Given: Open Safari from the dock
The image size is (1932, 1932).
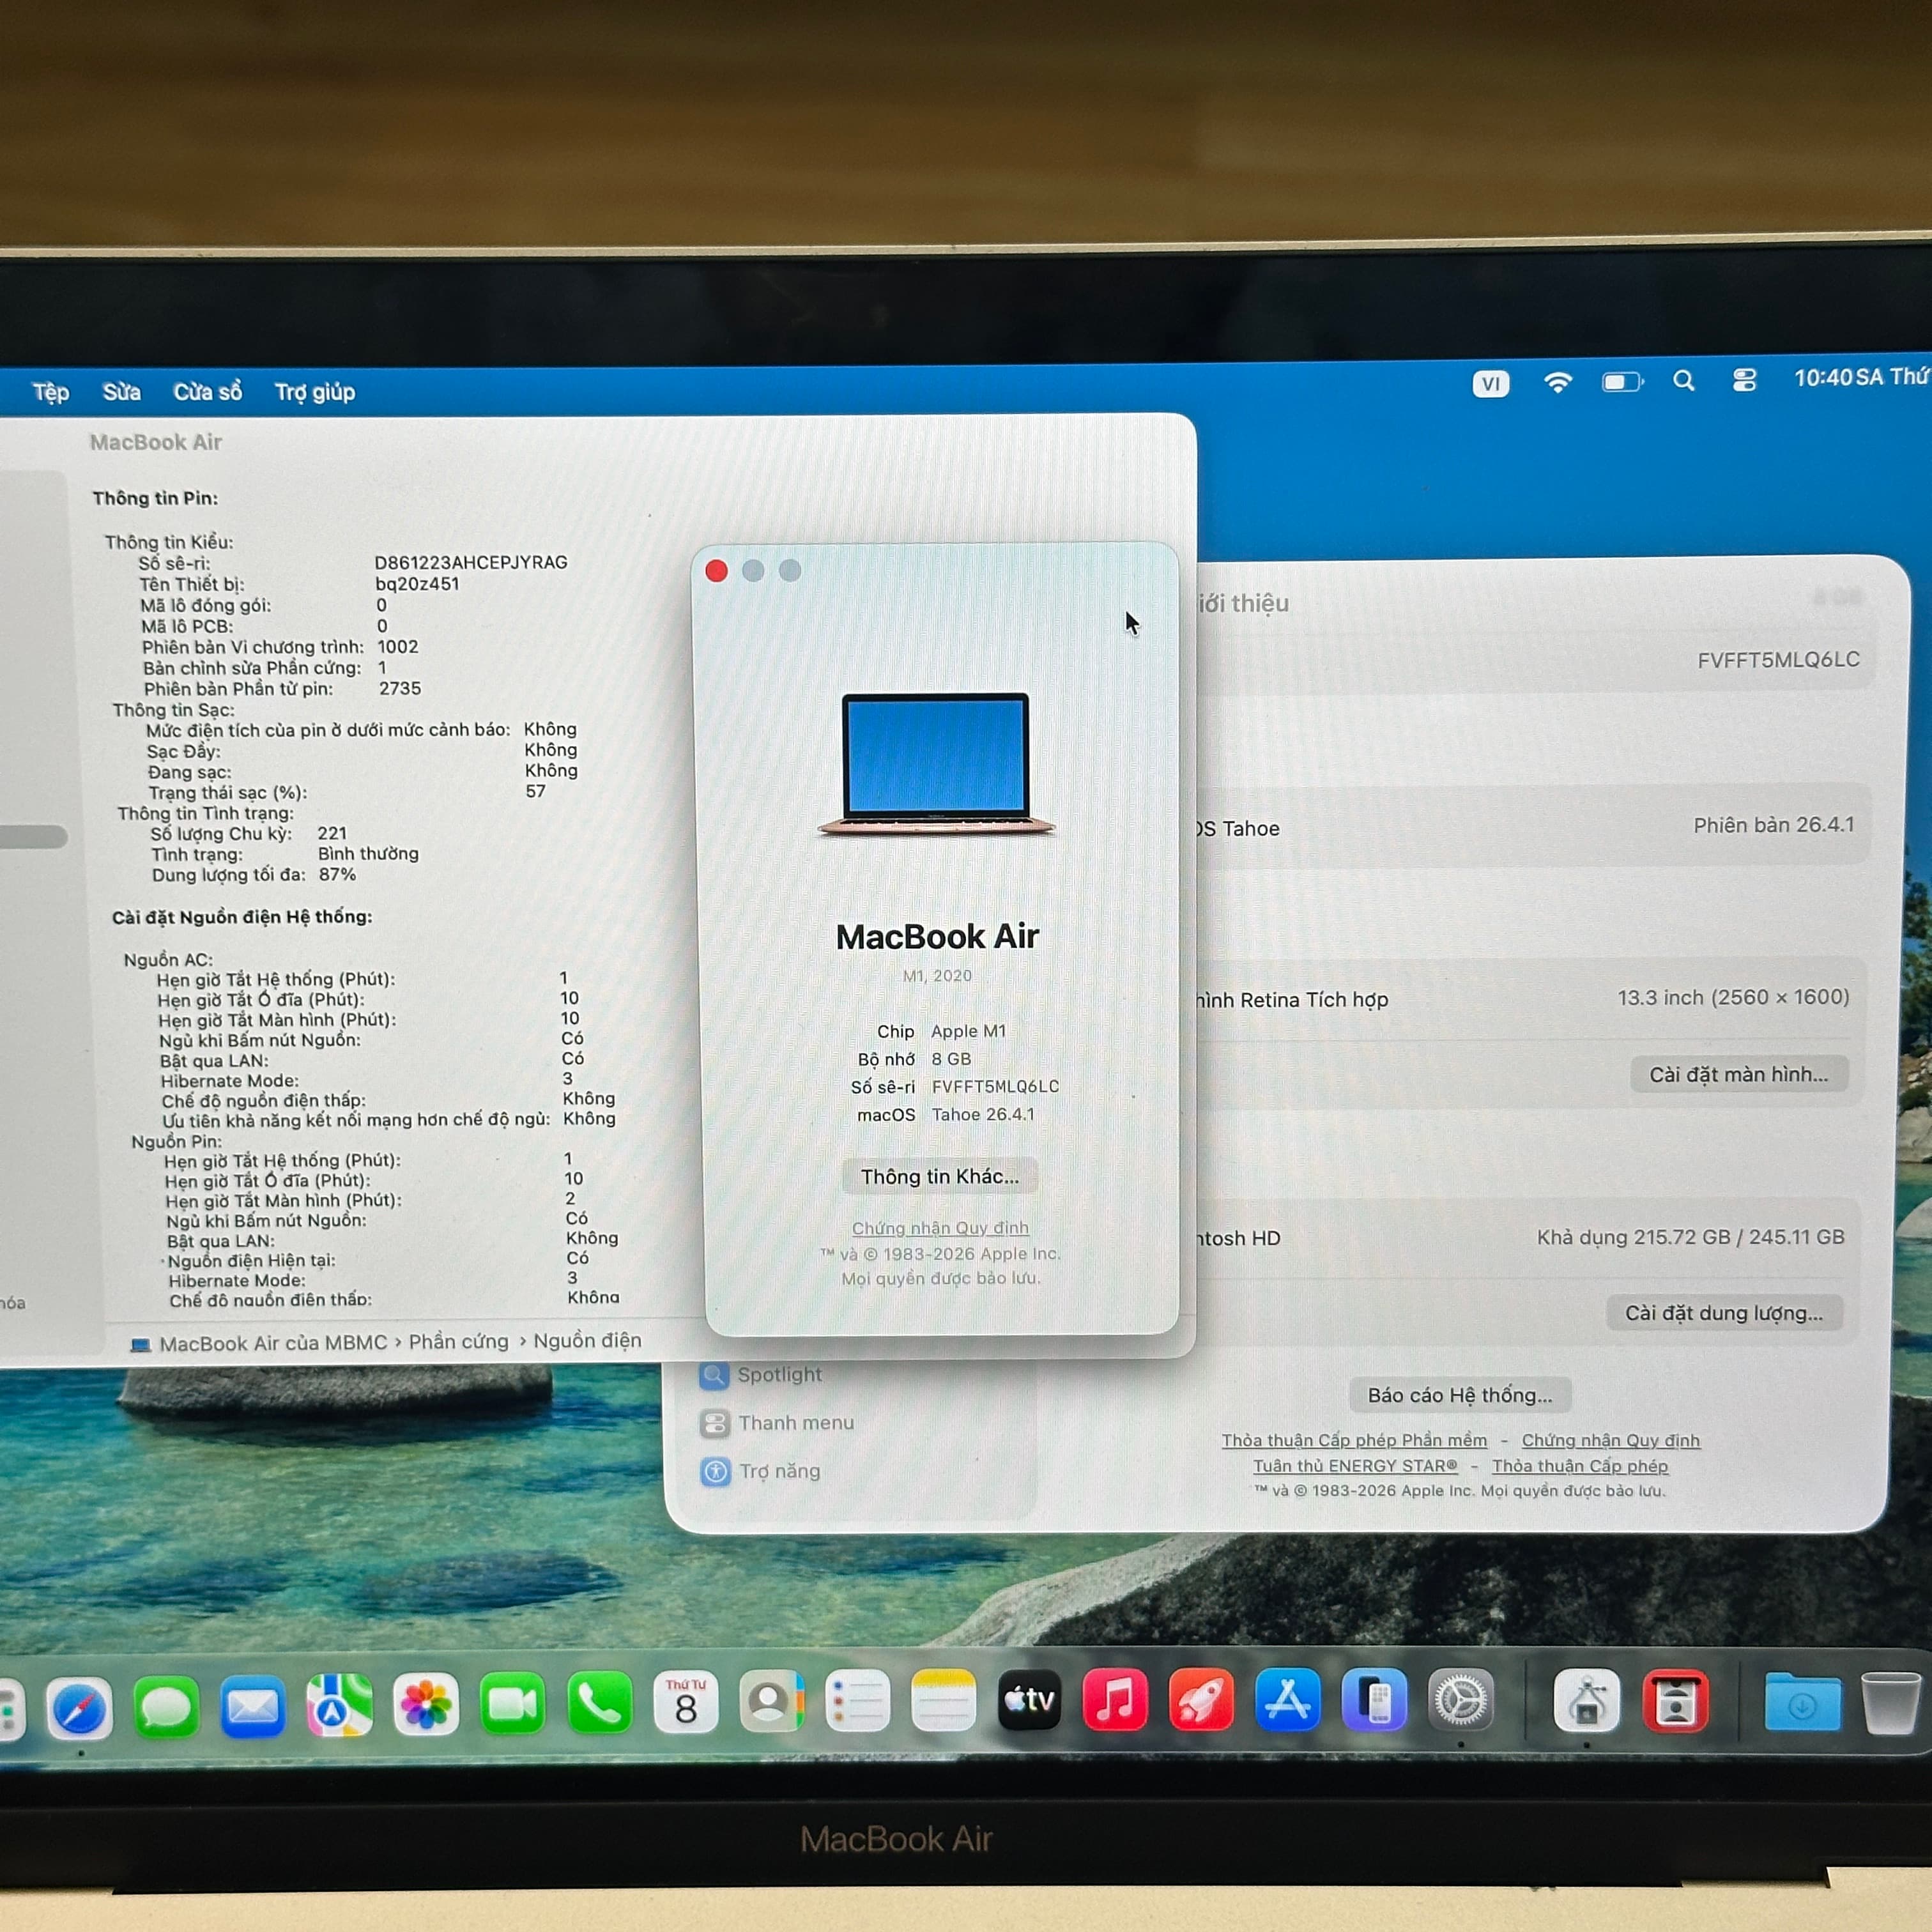Looking at the screenshot, I should coord(79,1708).
